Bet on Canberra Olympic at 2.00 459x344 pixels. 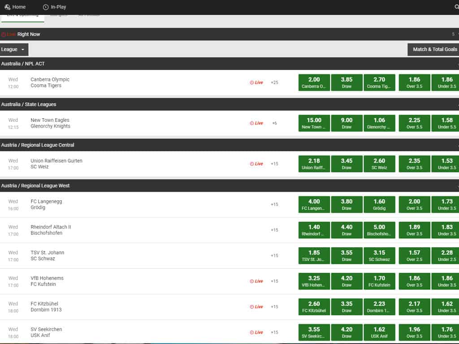pos(314,82)
